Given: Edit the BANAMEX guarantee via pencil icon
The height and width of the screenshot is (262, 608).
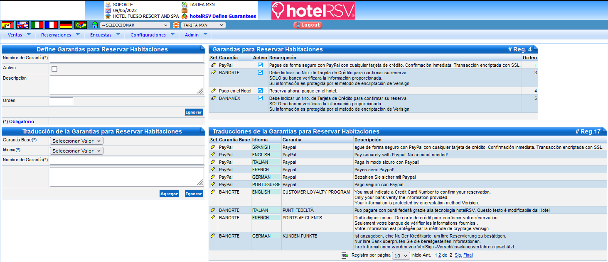Looking at the screenshot, I should pyautogui.click(x=214, y=98).
